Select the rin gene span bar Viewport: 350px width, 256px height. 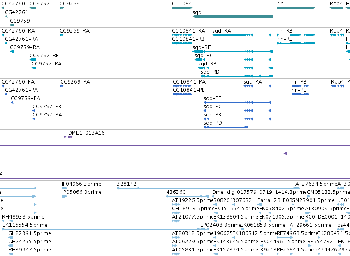[x=296, y=8]
